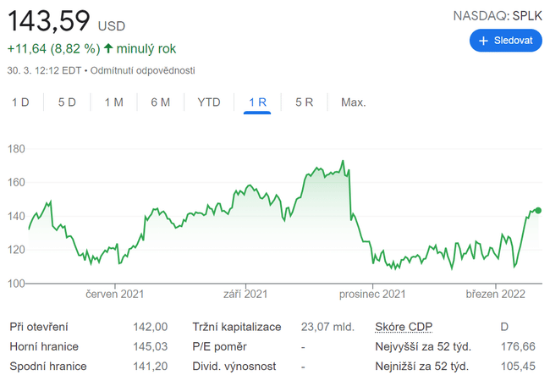
Task: Click the plus icon in Sledovat button
Action: (x=484, y=41)
